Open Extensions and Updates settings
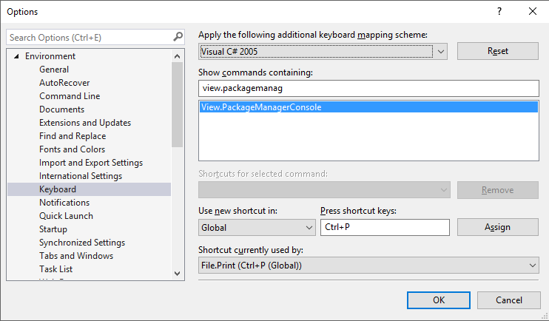The image size is (549, 321). (85, 123)
